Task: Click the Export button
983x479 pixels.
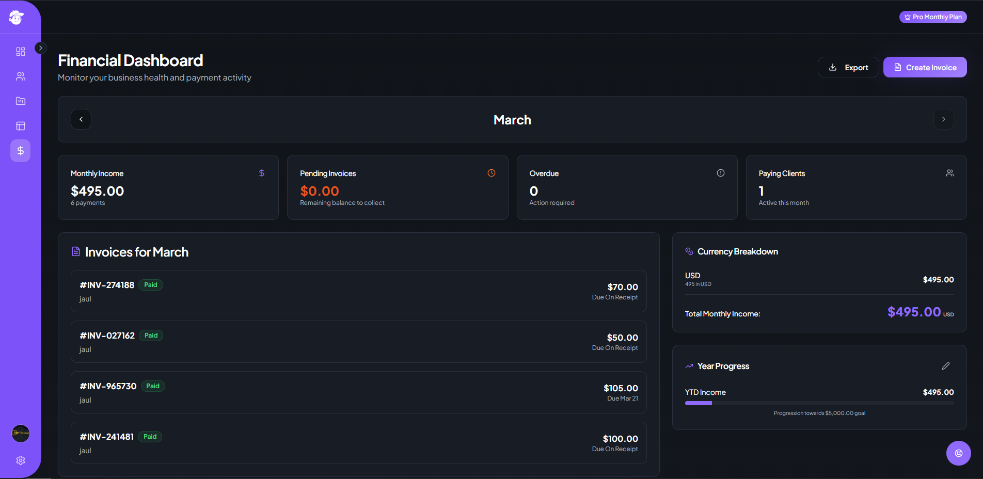Action: pos(848,67)
